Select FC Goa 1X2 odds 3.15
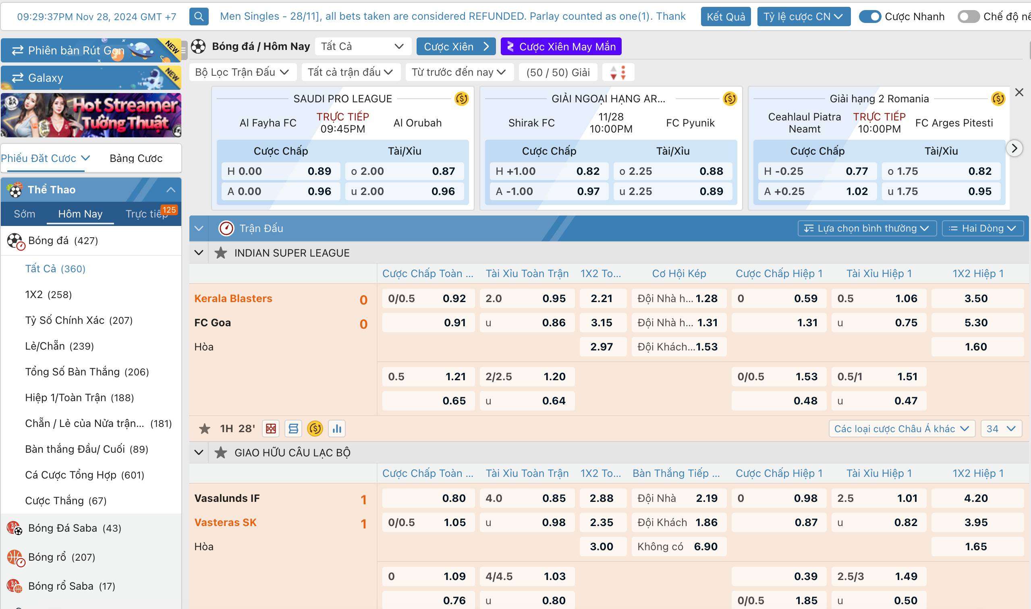Screen dimensions: 1031x609 (x=602, y=323)
